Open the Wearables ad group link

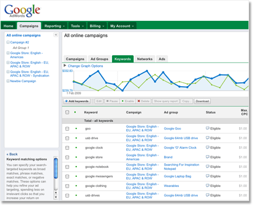coord(171,186)
